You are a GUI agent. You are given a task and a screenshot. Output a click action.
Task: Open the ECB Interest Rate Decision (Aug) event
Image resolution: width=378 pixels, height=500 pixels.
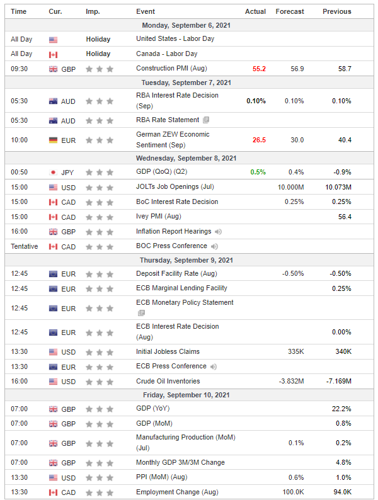point(178,332)
